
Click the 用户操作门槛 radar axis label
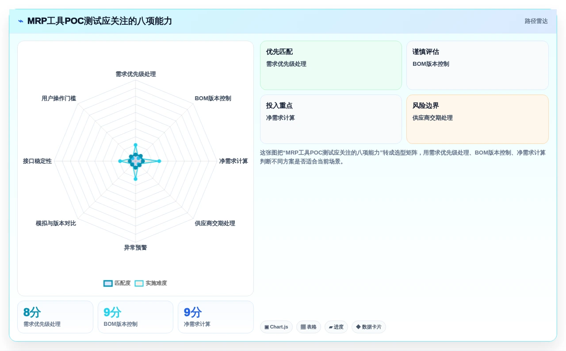59,98
